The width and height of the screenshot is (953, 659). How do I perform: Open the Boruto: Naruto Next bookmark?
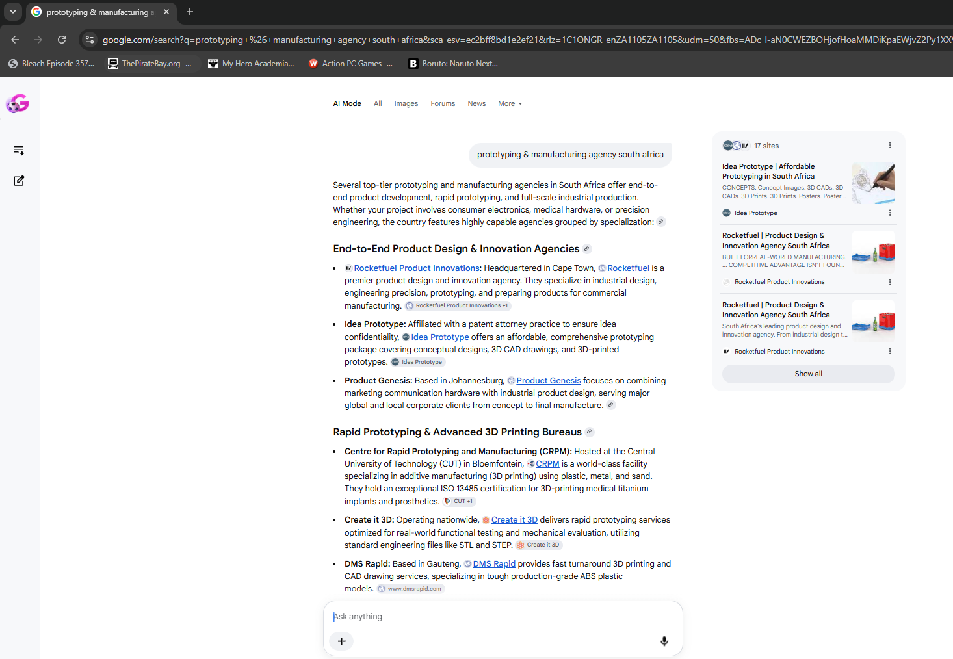coord(452,64)
